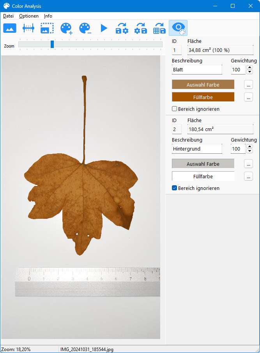Enable 'Bereich ignorieren' for Blatt

click(175, 109)
